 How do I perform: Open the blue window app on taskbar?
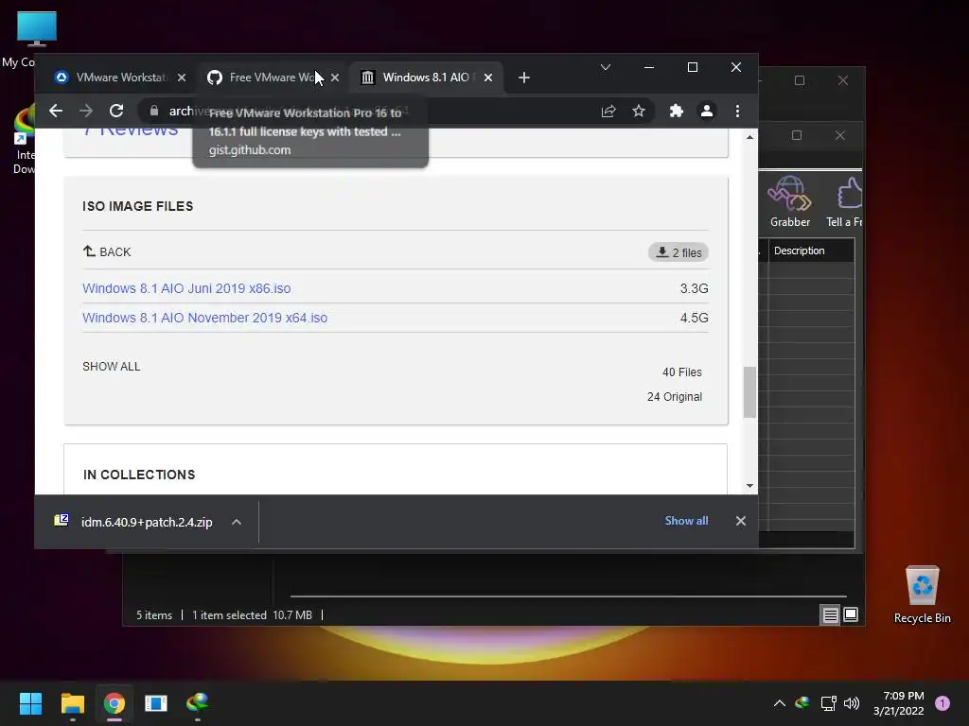pos(156,703)
